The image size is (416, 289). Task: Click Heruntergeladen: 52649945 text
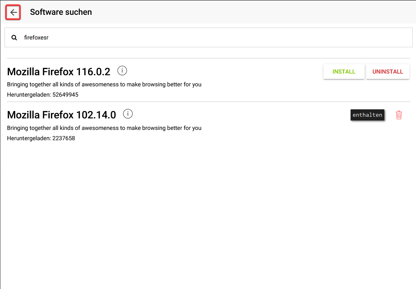(43, 95)
